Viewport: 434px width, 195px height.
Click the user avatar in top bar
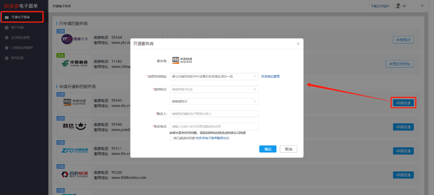click(398, 6)
